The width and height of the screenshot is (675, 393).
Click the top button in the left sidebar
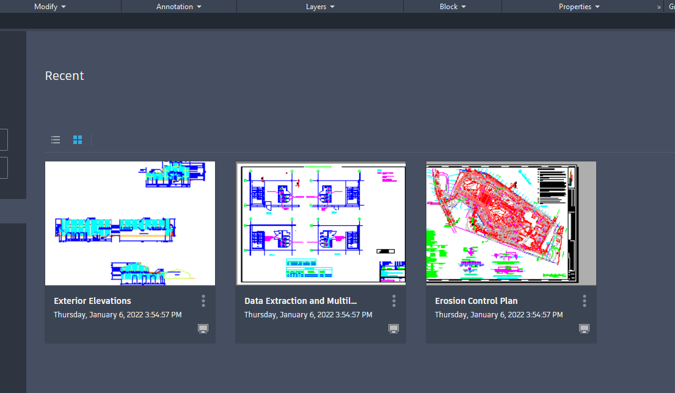pos(3,140)
